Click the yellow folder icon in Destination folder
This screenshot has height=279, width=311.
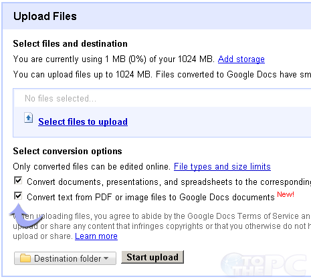tap(25, 258)
